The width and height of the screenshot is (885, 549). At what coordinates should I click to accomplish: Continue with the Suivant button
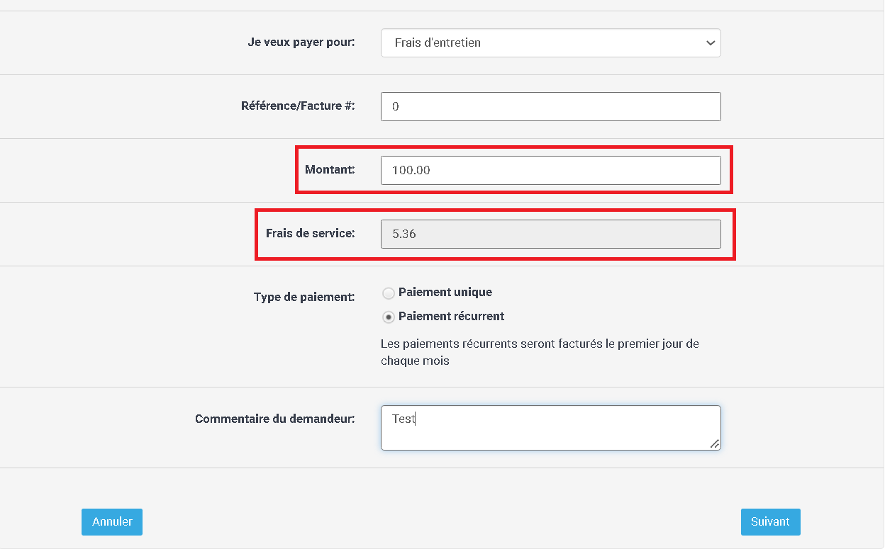[x=771, y=521]
